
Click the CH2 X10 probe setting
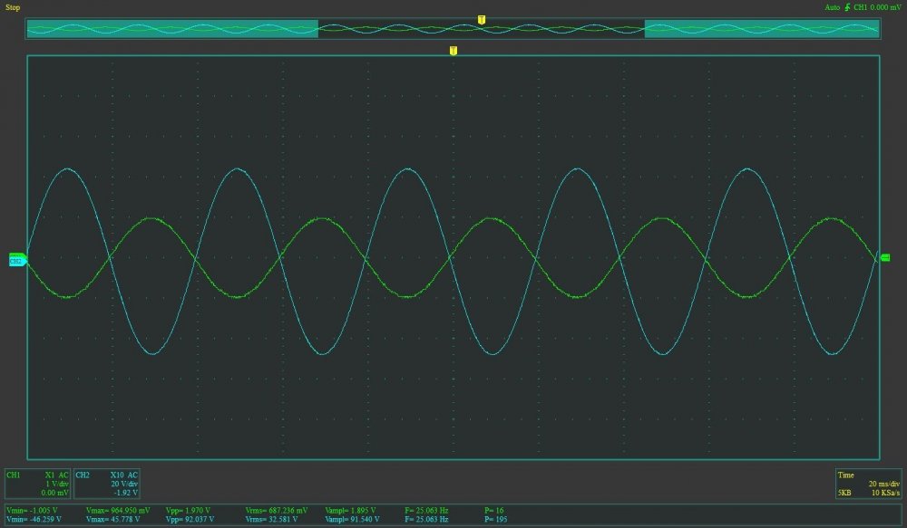[117, 475]
